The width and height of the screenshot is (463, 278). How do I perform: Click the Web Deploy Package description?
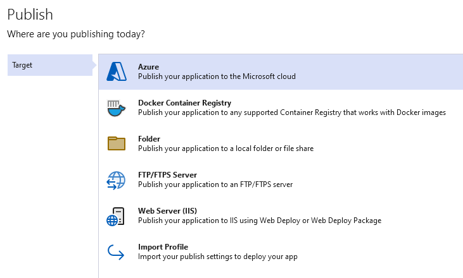tap(260, 221)
